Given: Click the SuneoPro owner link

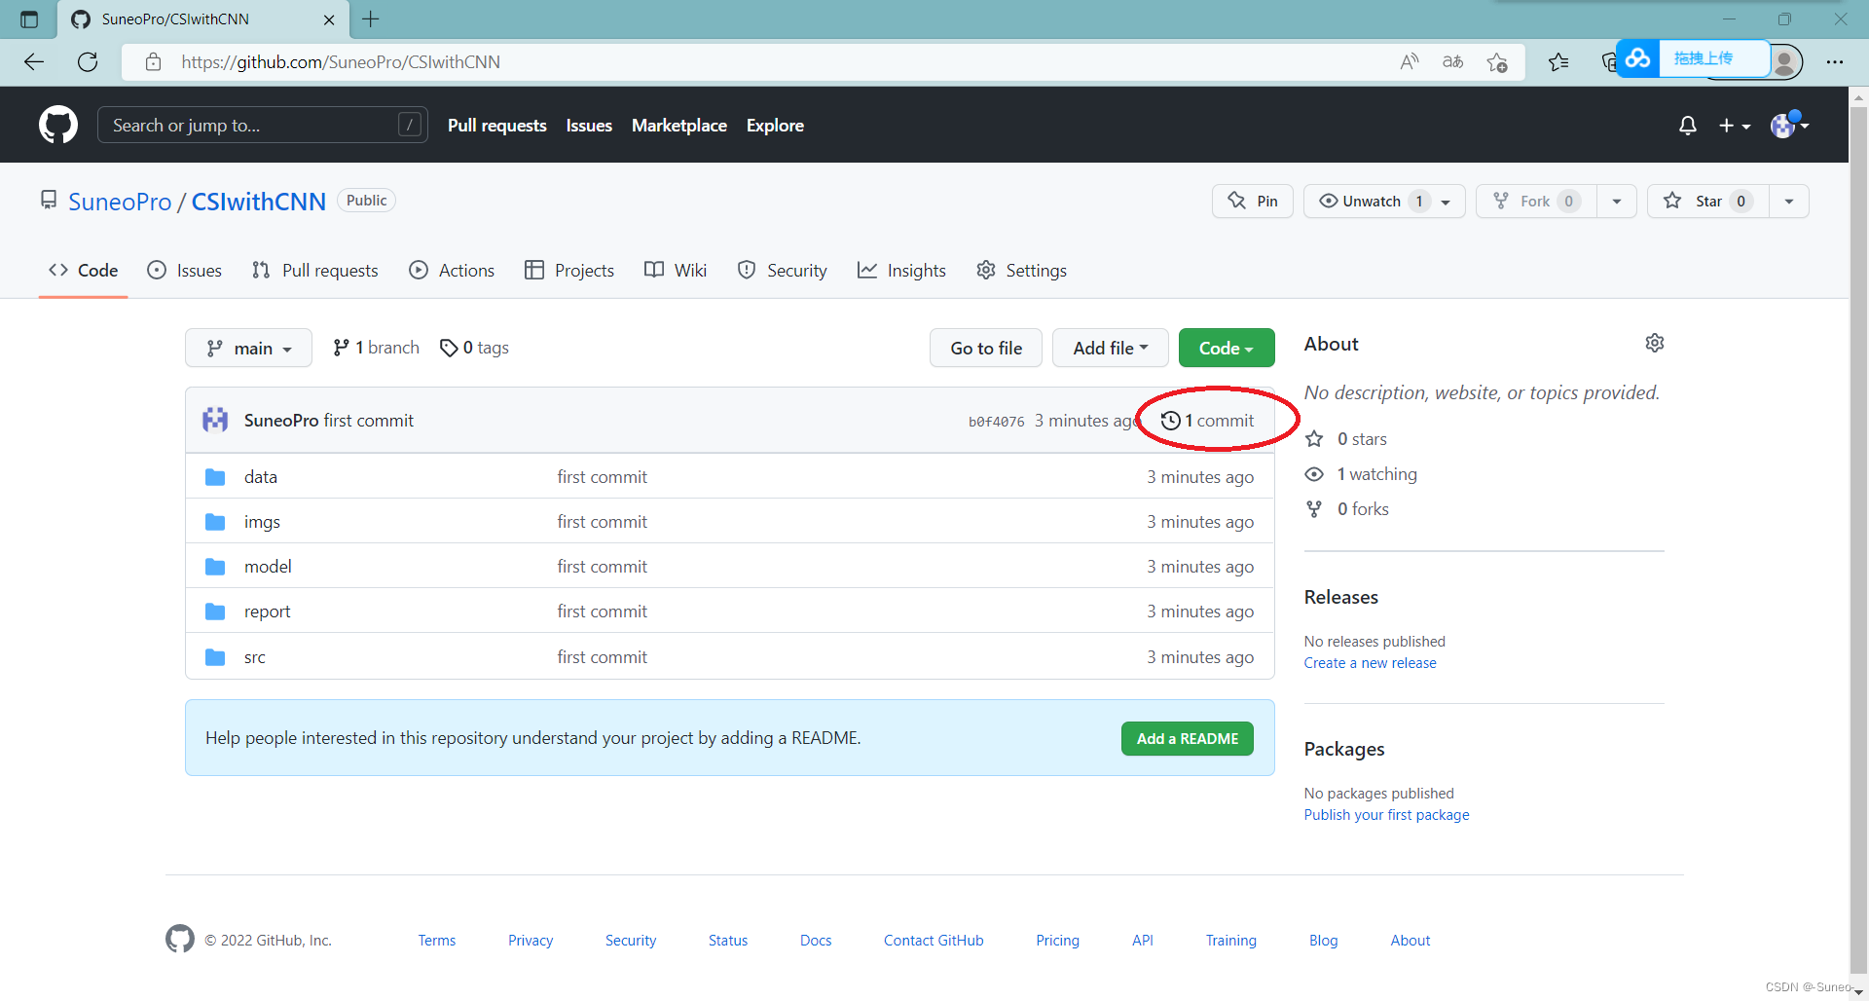Looking at the screenshot, I should point(120,202).
